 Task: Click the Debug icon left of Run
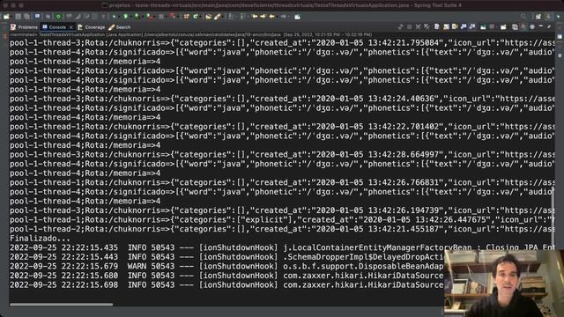[114, 17]
